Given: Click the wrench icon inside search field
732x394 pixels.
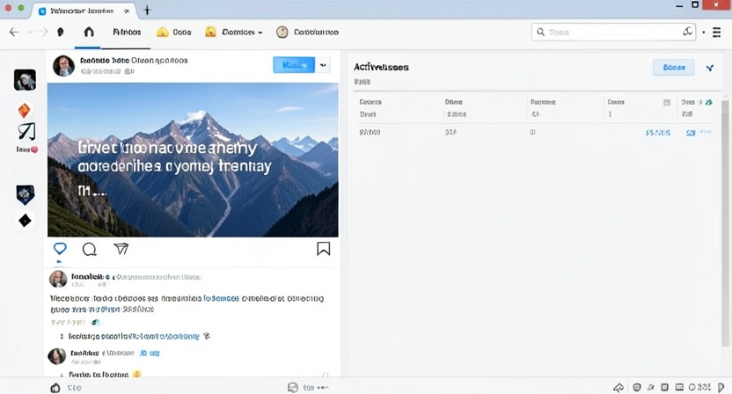Looking at the screenshot, I should 688,32.
